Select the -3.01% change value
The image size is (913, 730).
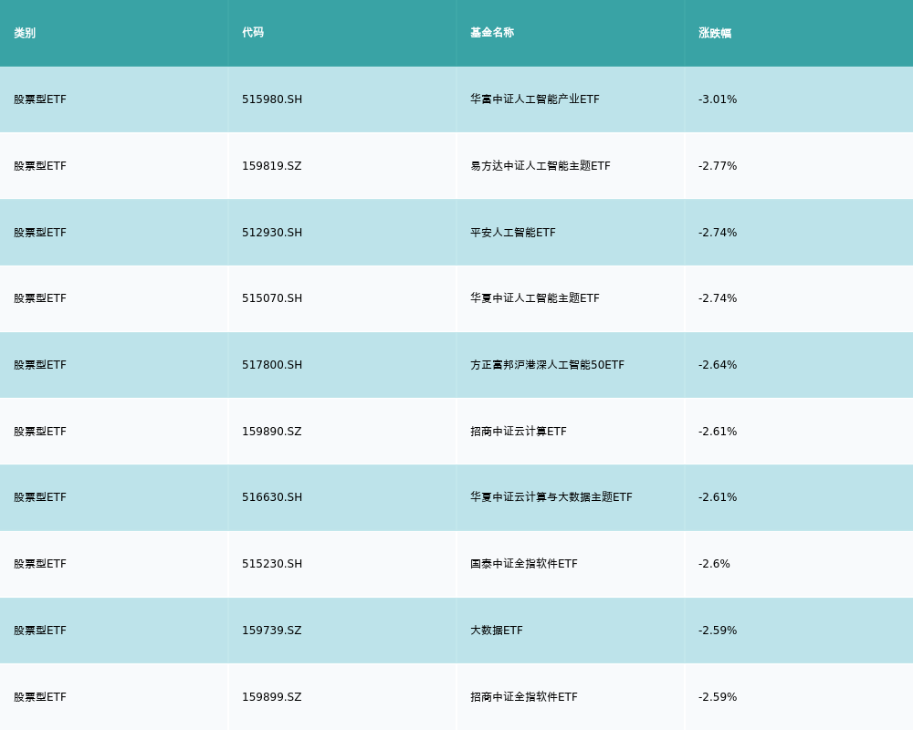[718, 99]
